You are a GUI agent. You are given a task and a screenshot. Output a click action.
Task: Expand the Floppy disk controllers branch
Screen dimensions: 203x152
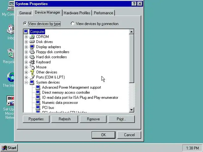point(26,52)
